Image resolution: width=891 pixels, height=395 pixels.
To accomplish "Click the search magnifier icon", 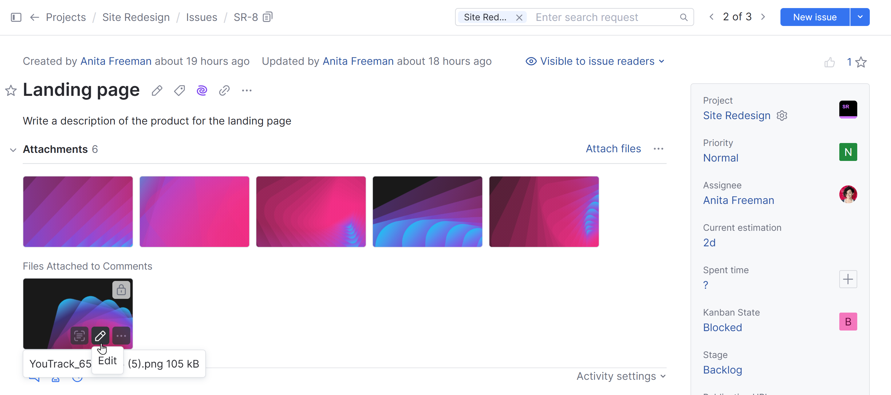I will click(x=684, y=17).
